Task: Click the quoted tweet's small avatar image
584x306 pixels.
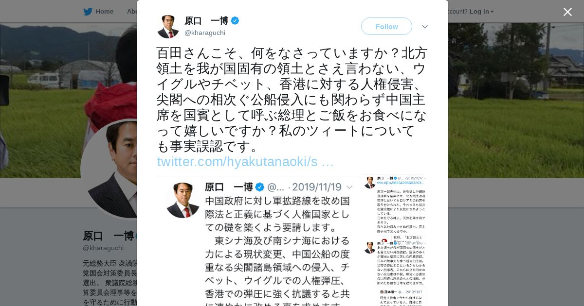Action: pos(183,200)
